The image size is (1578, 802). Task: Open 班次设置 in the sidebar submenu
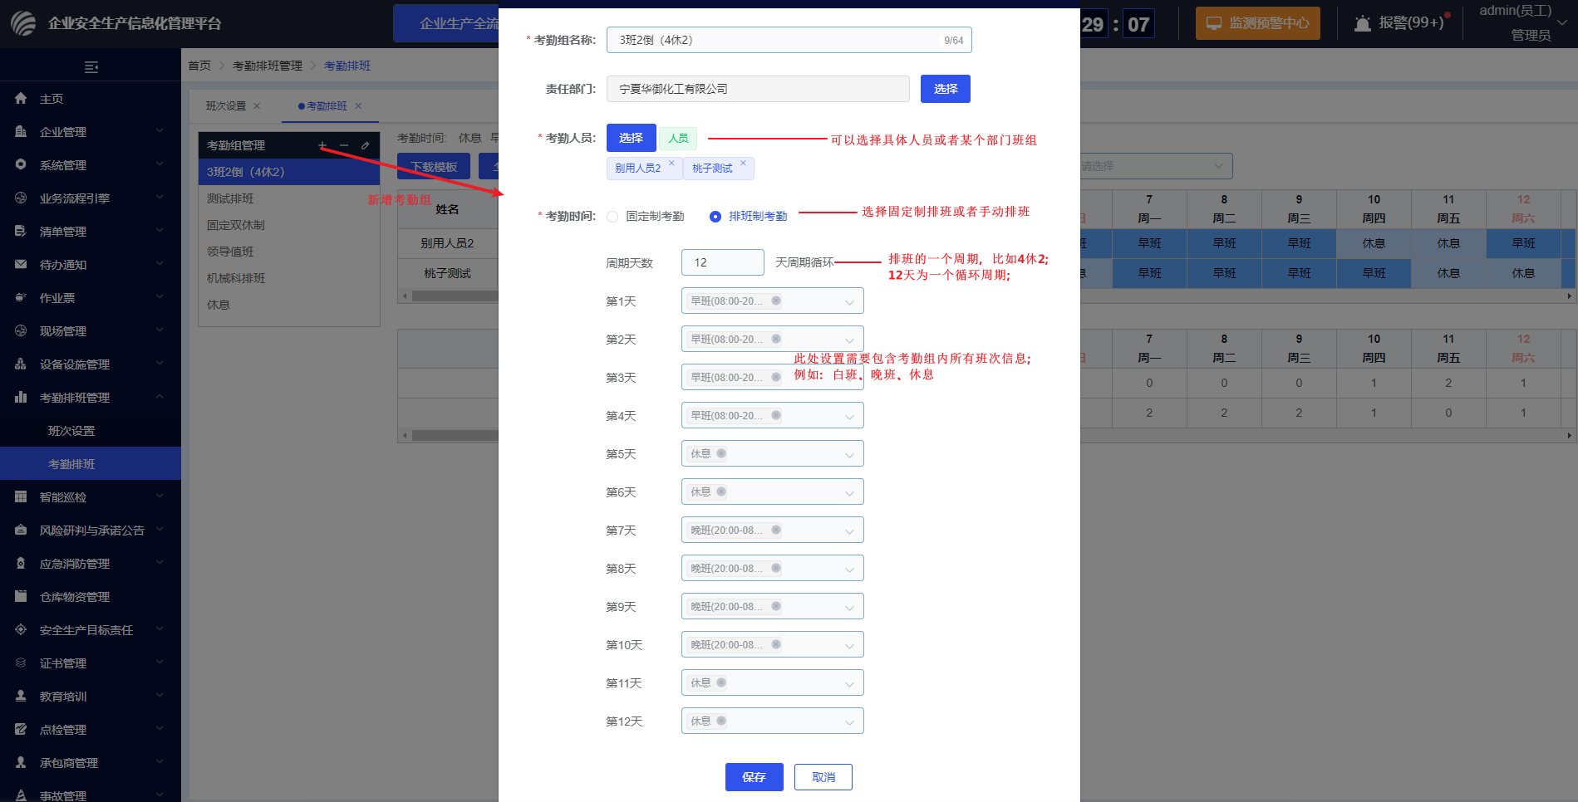click(x=71, y=431)
